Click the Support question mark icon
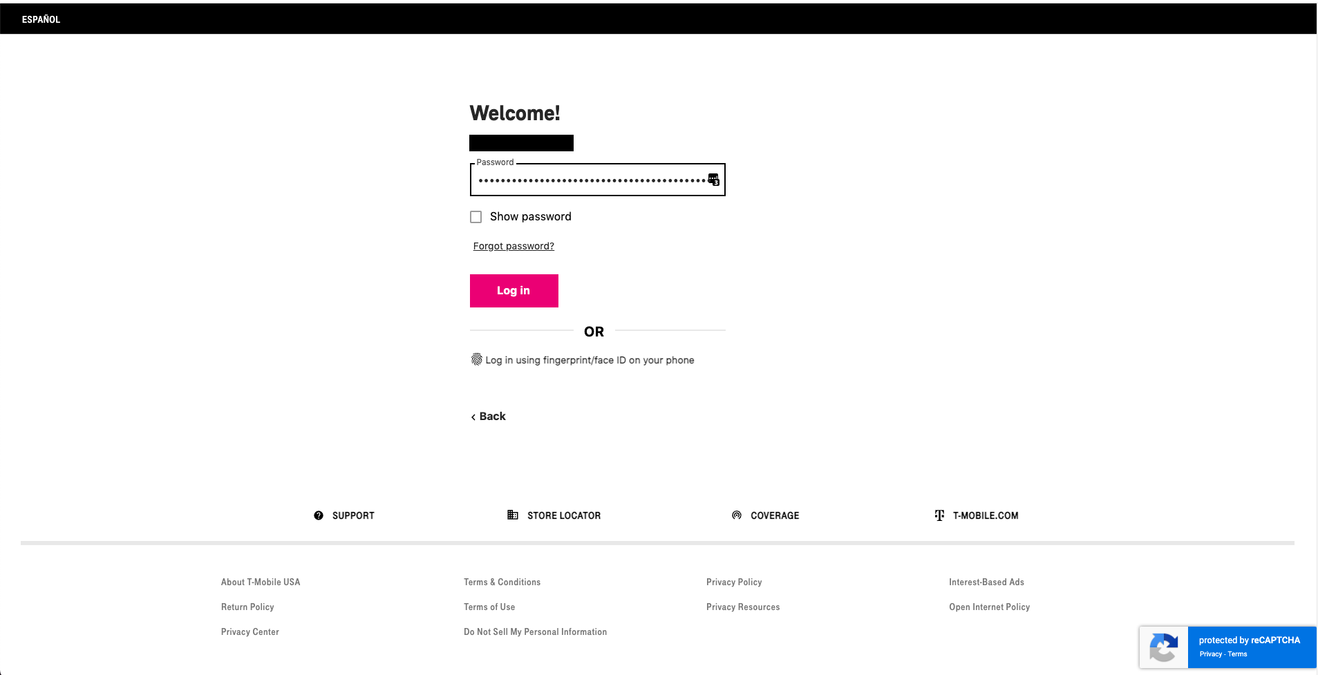This screenshot has width=1318, height=675. [x=319, y=515]
